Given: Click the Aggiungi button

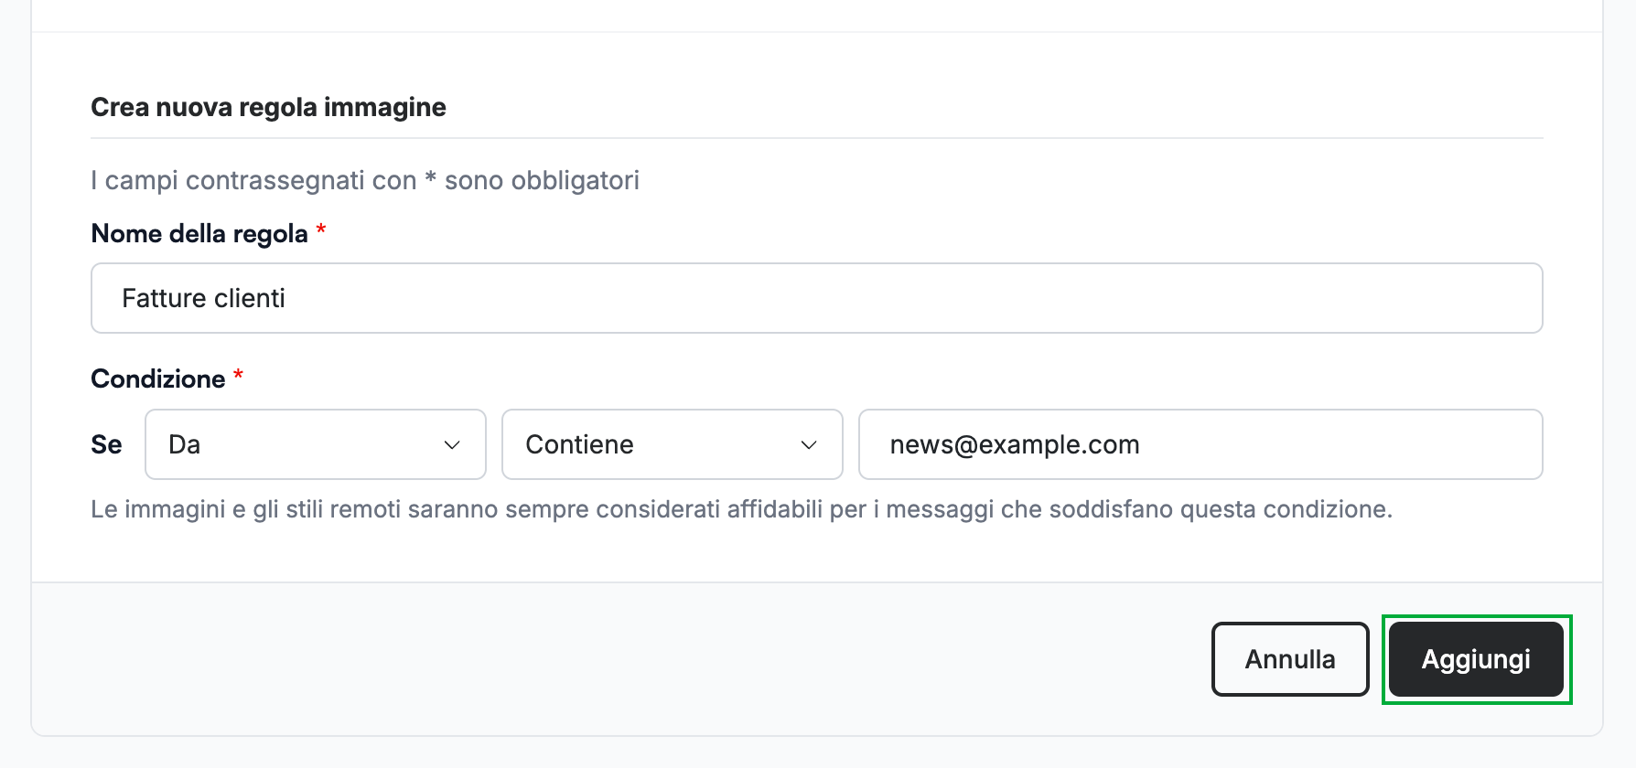Looking at the screenshot, I should point(1476,659).
